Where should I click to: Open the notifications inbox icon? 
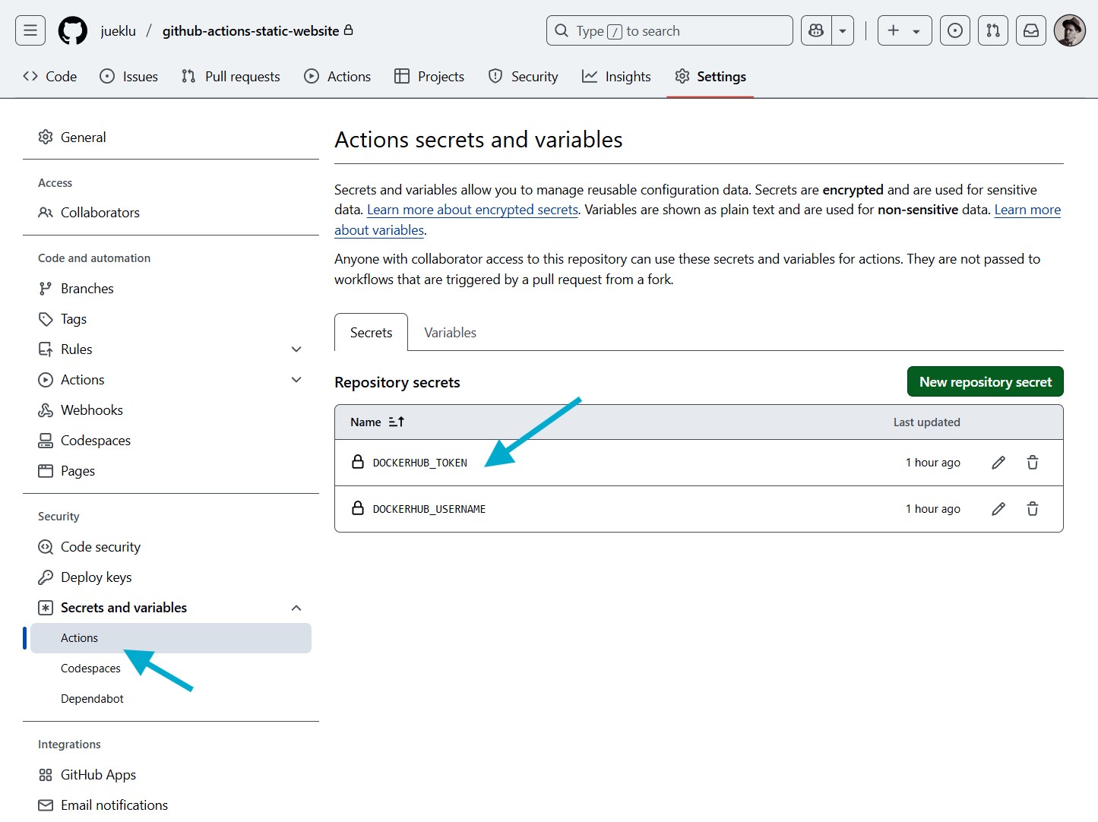click(x=1031, y=31)
